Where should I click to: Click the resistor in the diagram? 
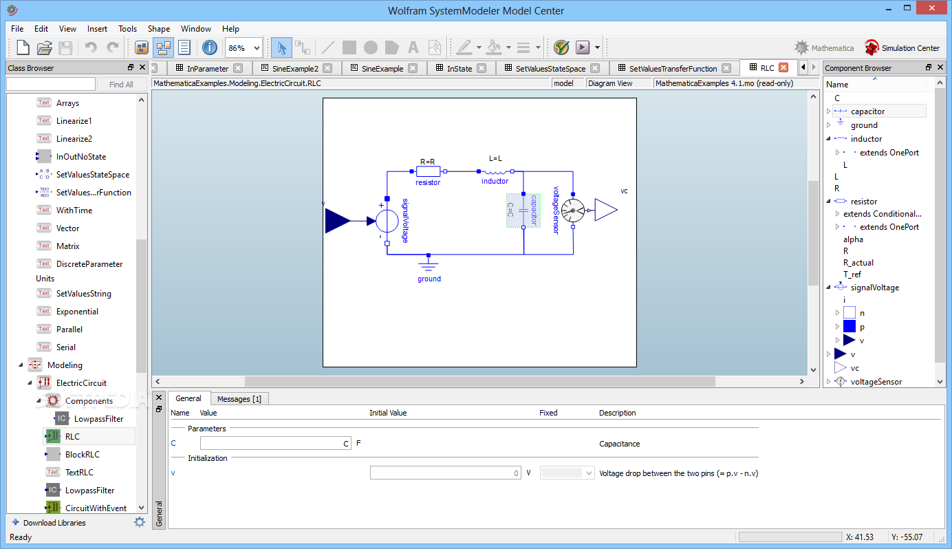pyautogui.click(x=428, y=171)
